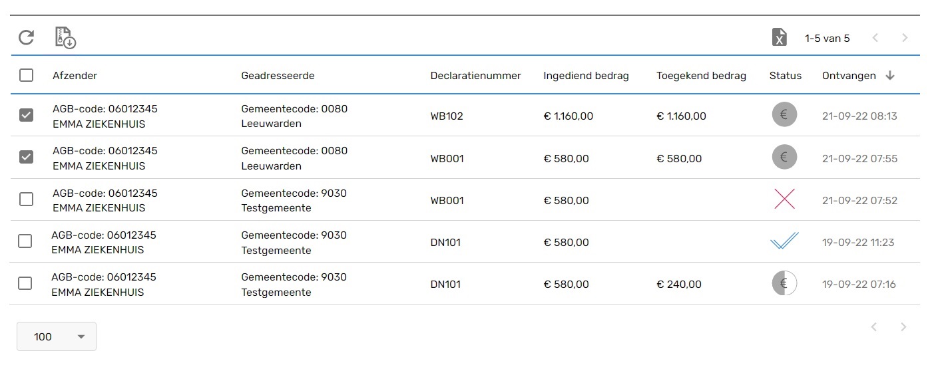Check the 21-09-22 07:52 row checkbox
This screenshot has width=942, height=369.
coord(26,199)
